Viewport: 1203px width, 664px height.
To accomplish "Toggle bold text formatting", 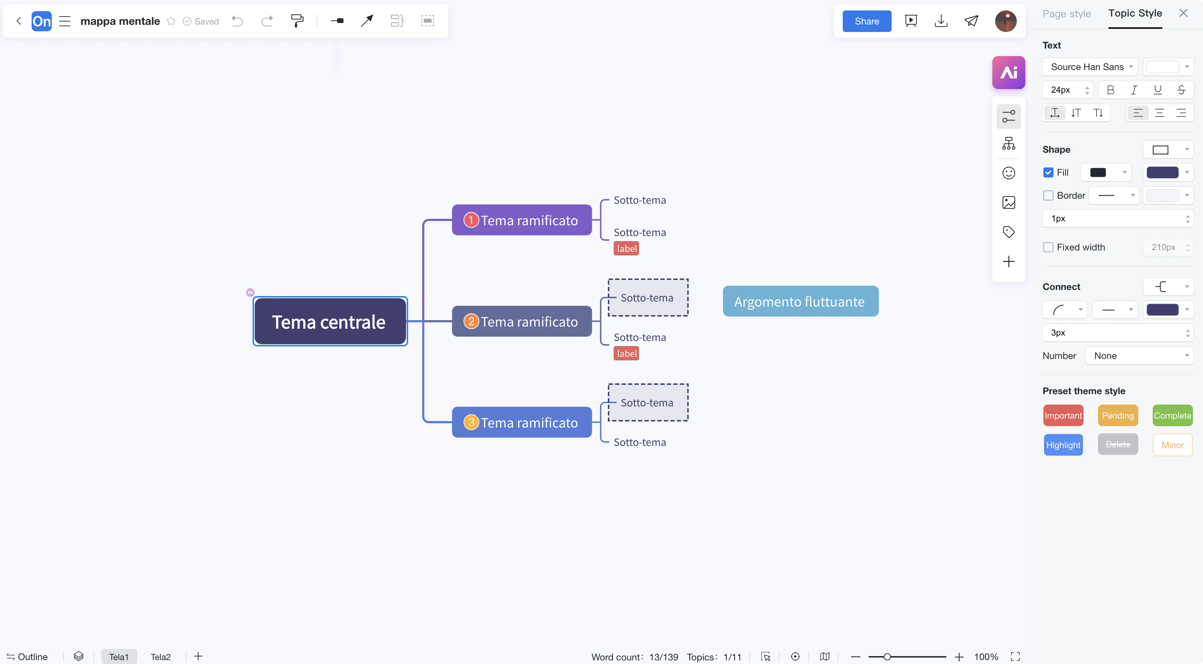I will (1111, 89).
